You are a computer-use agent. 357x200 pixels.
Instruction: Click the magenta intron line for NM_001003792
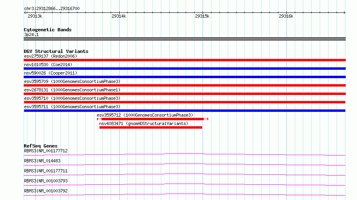pos(185,194)
